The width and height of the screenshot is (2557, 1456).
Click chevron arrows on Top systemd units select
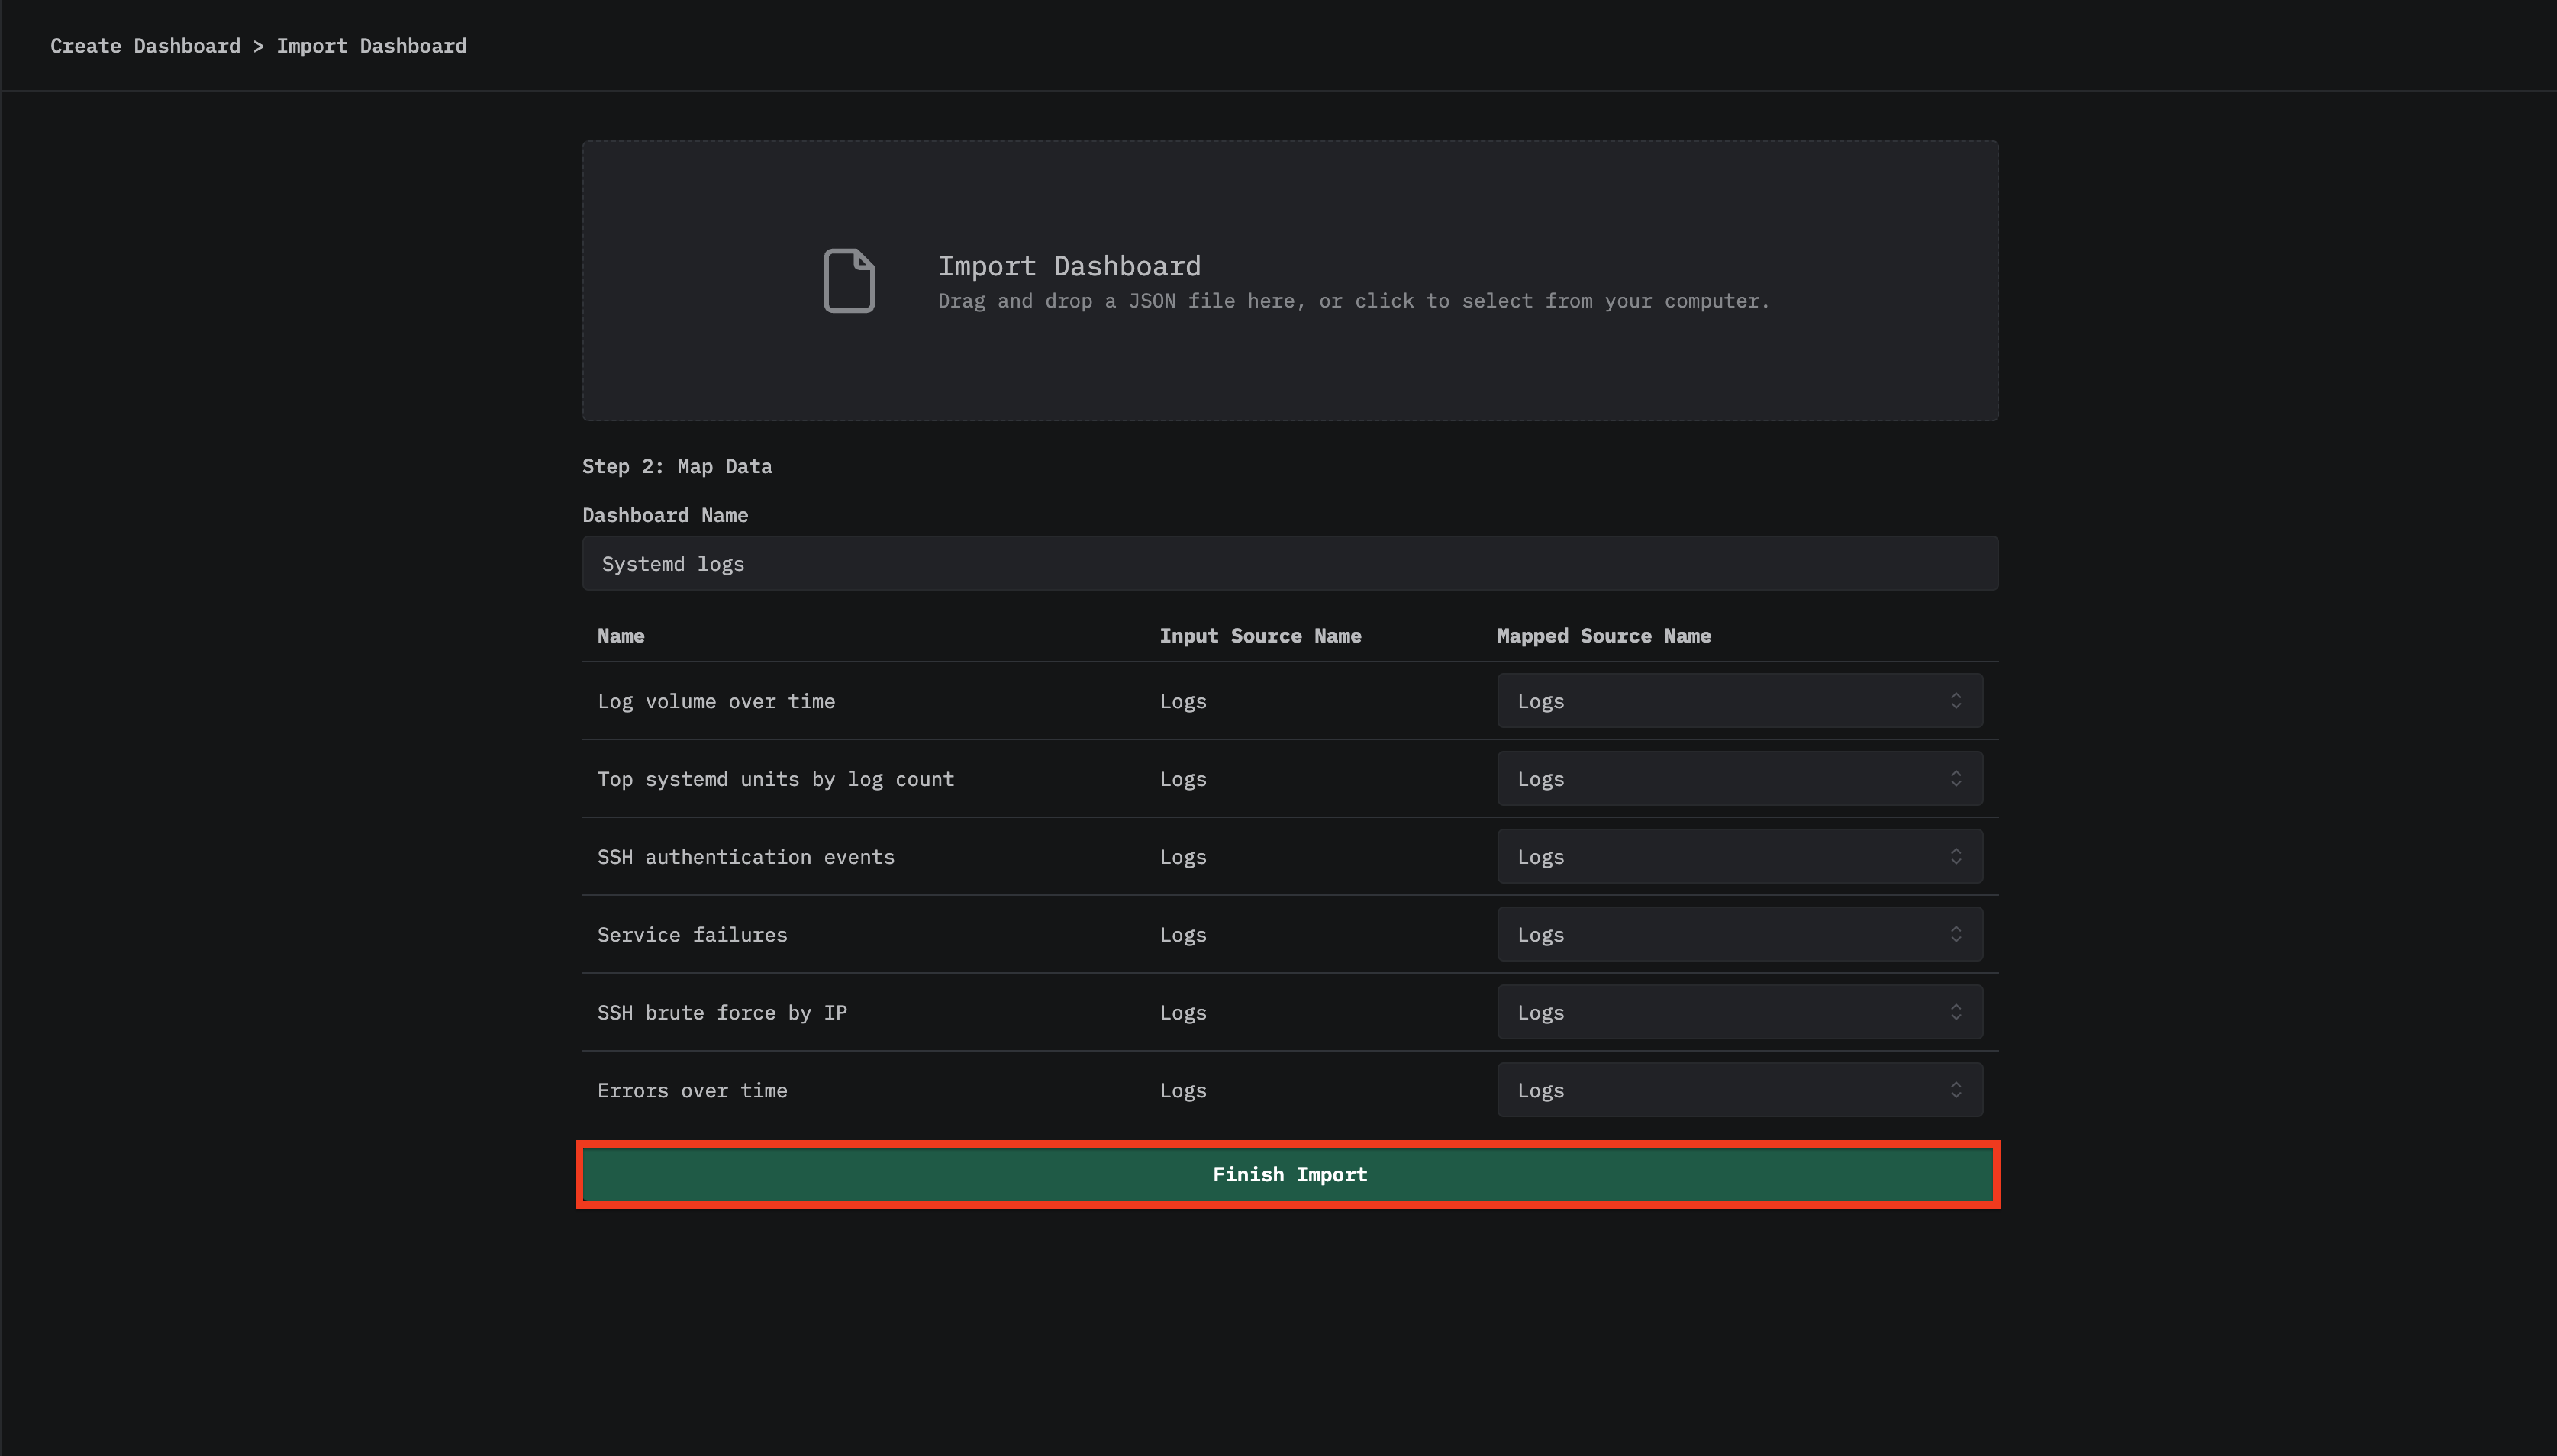pos(1955,779)
